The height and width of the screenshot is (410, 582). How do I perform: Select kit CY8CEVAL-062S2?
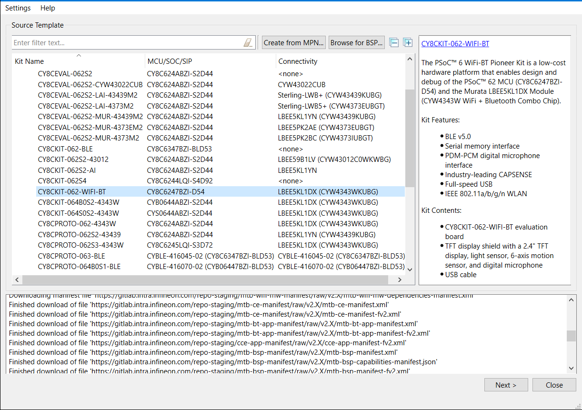(x=65, y=74)
